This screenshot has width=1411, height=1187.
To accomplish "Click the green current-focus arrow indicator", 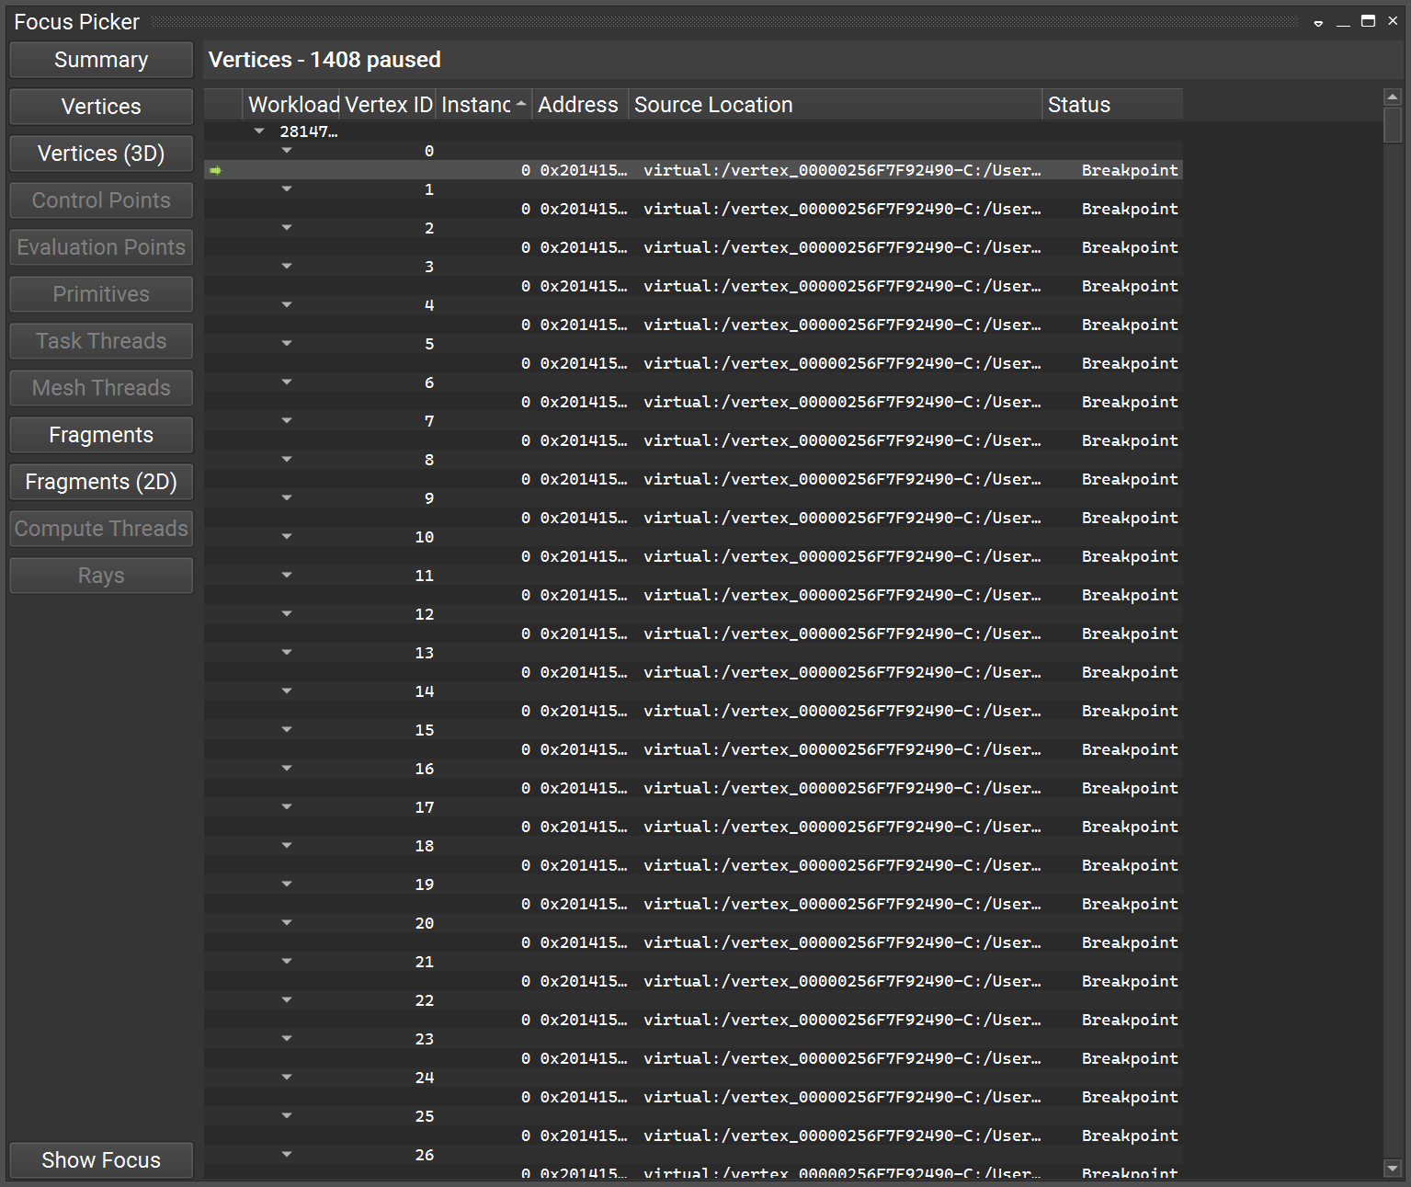I will (215, 169).
